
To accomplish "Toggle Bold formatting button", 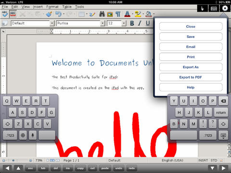I will pyautogui.click(x=132, y=24).
